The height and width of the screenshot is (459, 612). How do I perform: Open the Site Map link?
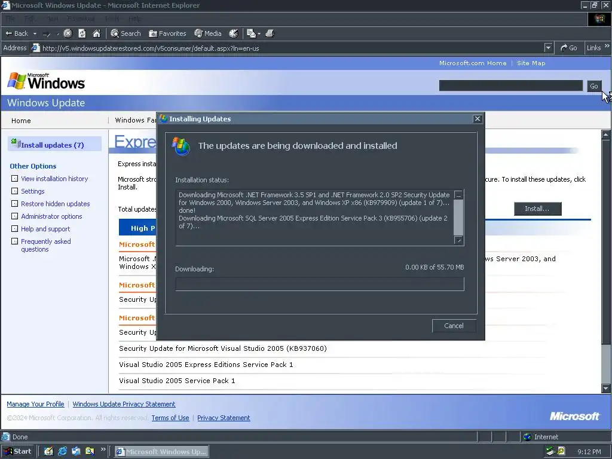(x=531, y=63)
